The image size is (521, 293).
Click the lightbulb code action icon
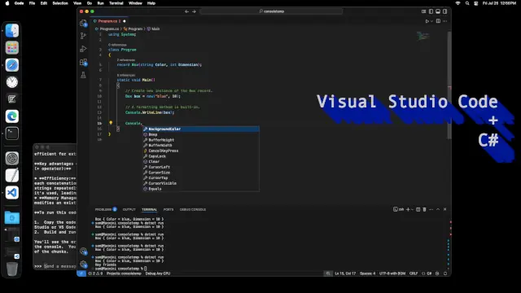(111, 123)
